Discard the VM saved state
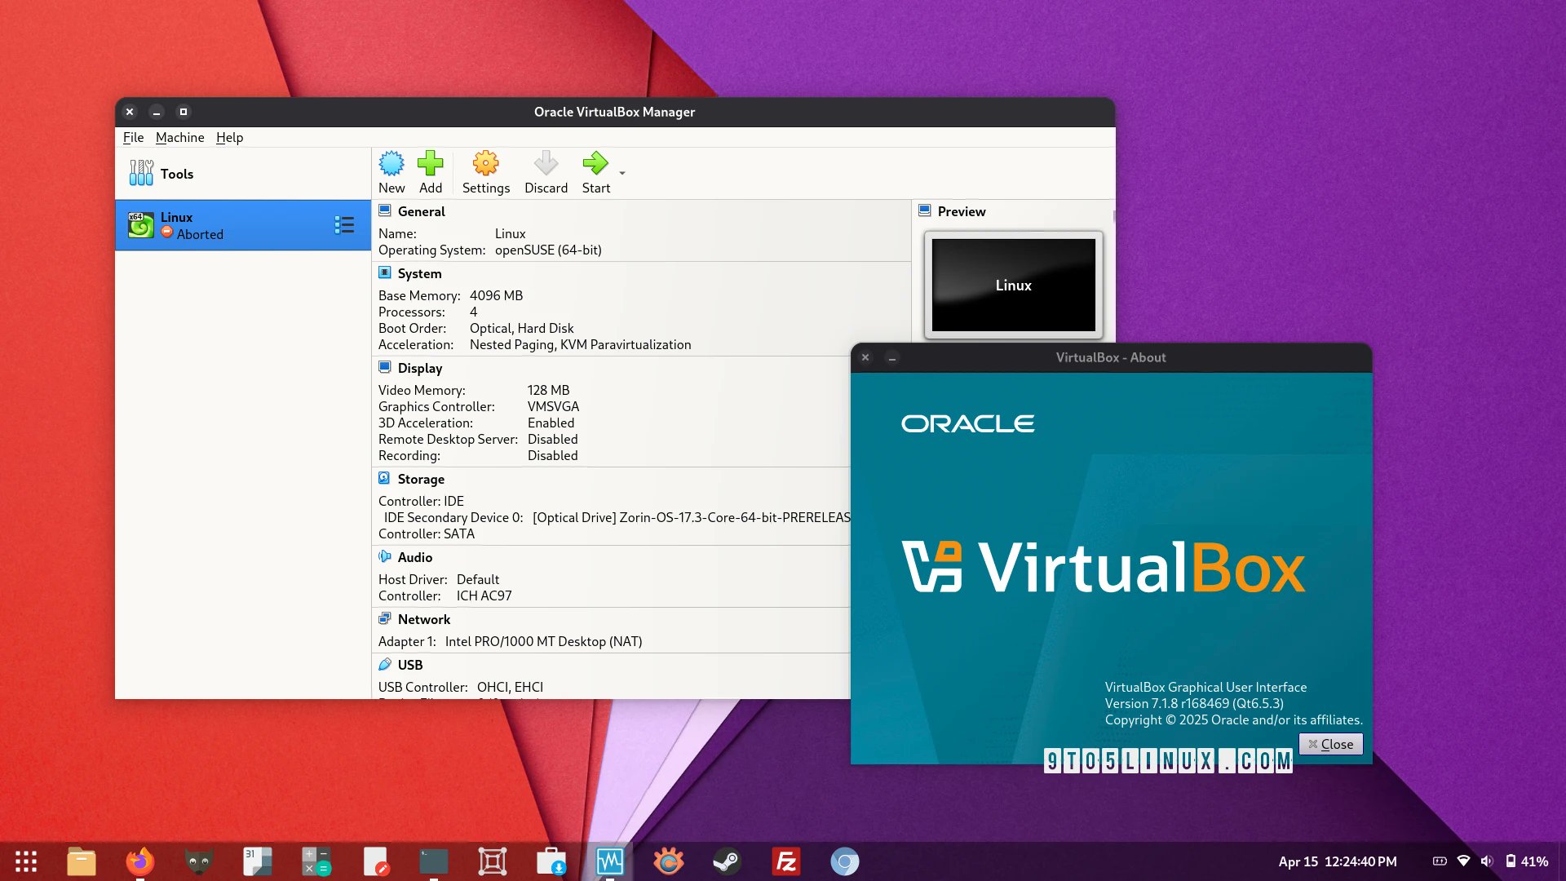The image size is (1566, 881). coord(545,170)
